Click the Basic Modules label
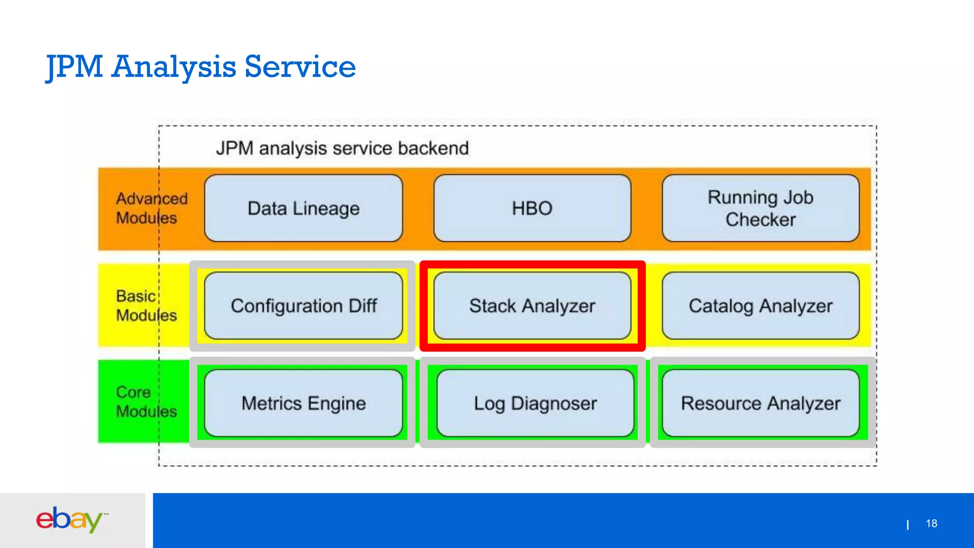 (x=146, y=306)
